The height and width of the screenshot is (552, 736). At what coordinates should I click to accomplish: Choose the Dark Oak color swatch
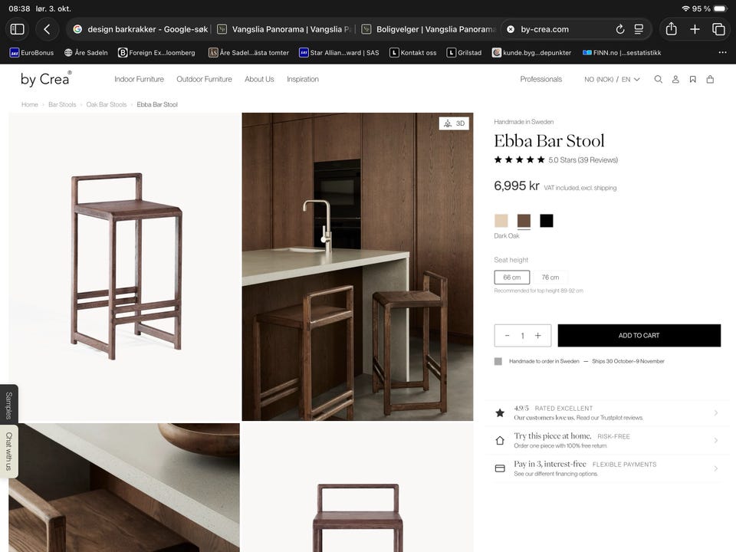[524, 221]
